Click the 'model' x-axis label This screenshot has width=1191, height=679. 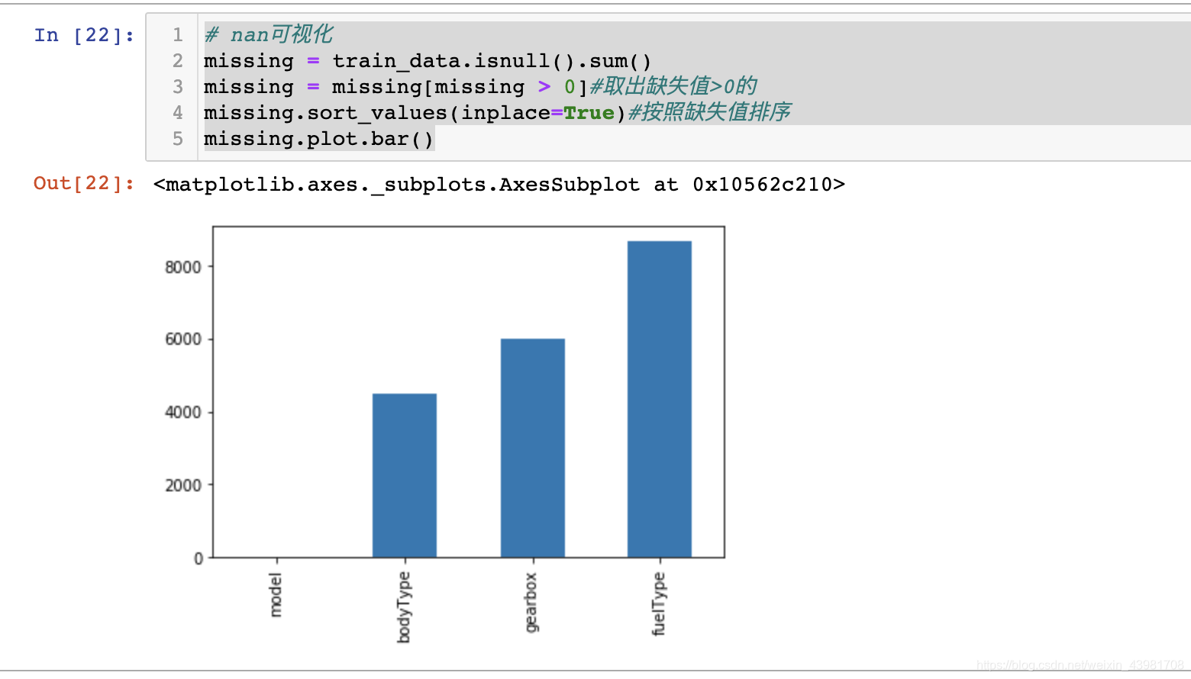(276, 595)
